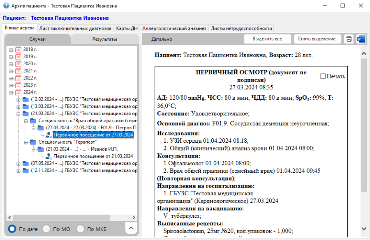The height and width of the screenshot is (240, 370).
Task: Click the tree's horizontal scrollbar left arrow
Action: point(10,217)
